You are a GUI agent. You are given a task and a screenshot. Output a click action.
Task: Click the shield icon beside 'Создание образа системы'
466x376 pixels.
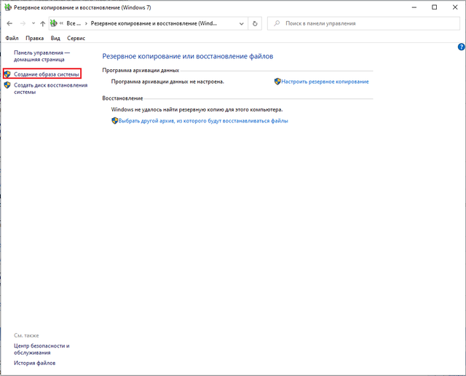[7, 74]
